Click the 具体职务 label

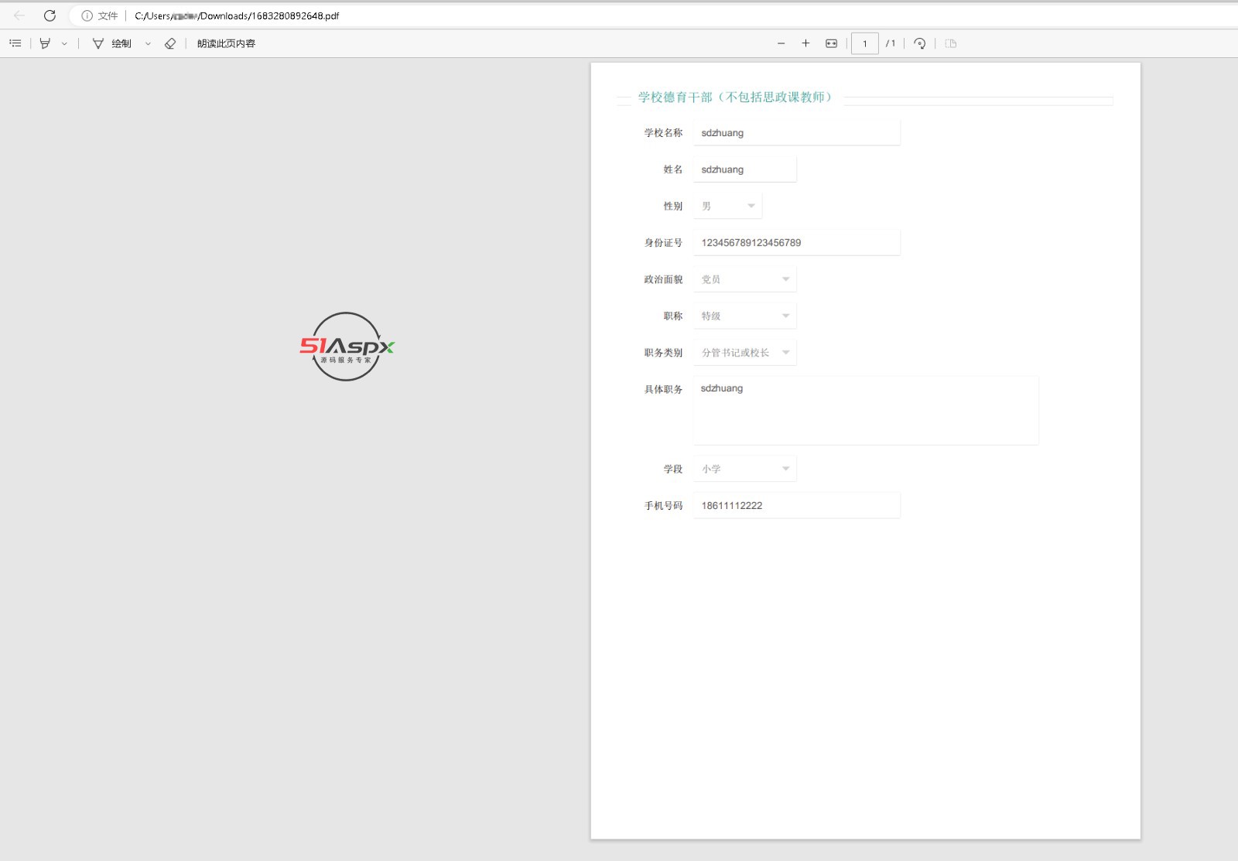(x=663, y=389)
